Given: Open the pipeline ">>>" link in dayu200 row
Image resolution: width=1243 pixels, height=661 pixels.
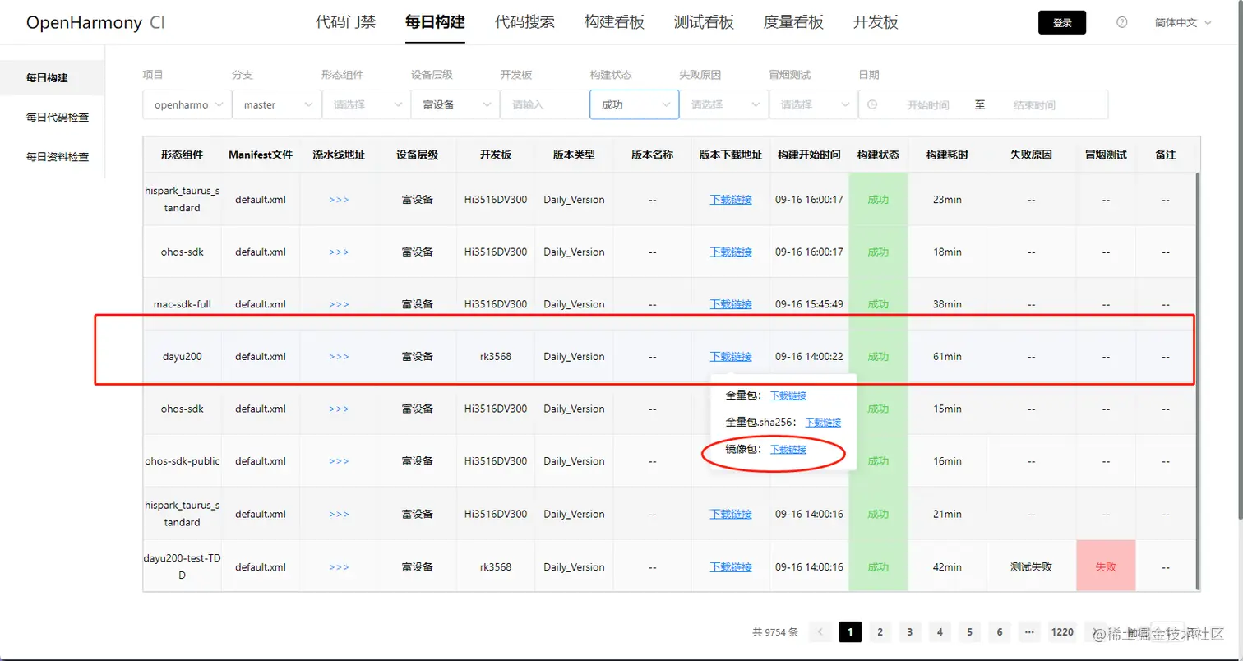Looking at the screenshot, I should pyautogui.click(x=338, y=356).
